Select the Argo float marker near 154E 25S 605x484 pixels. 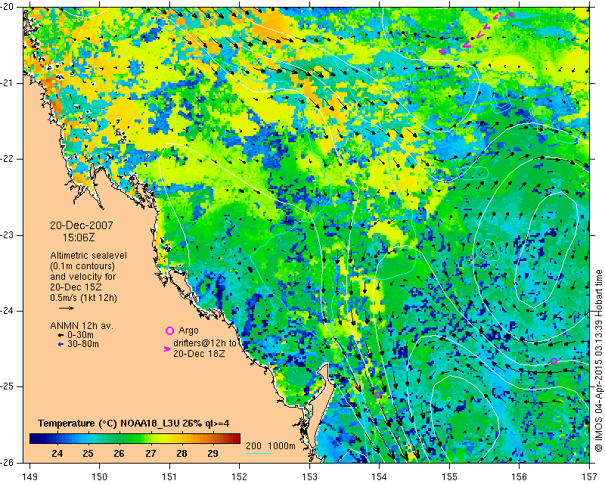(377, 395)
